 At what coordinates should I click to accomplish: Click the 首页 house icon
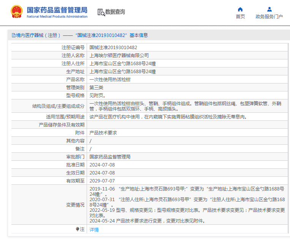[240, 9]
